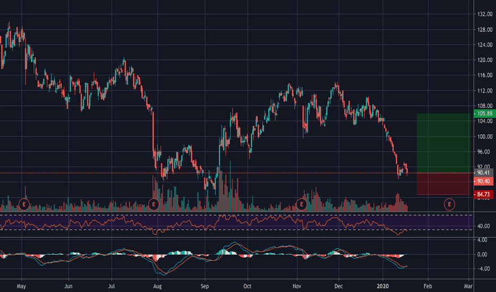Click the 120.00 price axis label
Image resolution: width=496 pixels, height=292 pixels.
(x=485, y=60)
